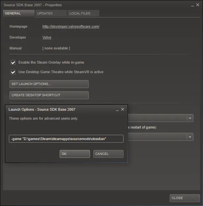Close the Launch Options dialog with X
This screenshot has height=206, width=203.
[123, 109]
